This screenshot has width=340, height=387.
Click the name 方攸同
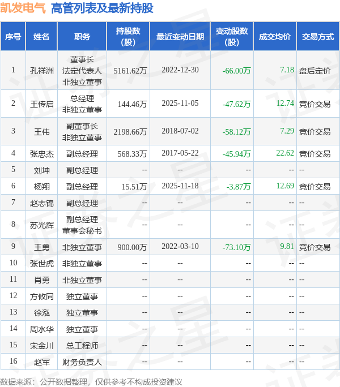pyautogui.click(x=41, y=296)
